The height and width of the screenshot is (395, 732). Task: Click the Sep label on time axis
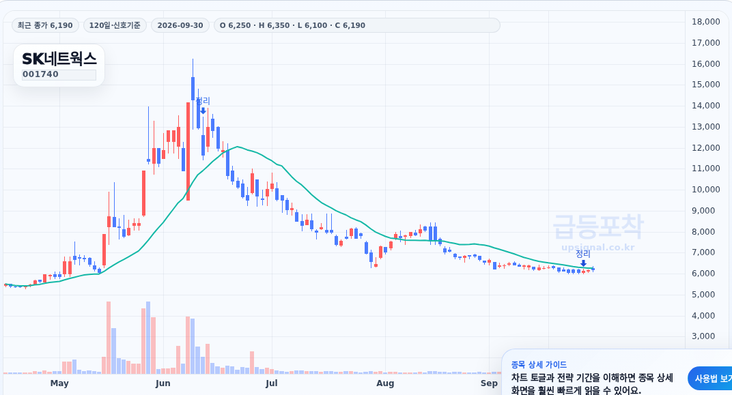click(x=489, y=383)
